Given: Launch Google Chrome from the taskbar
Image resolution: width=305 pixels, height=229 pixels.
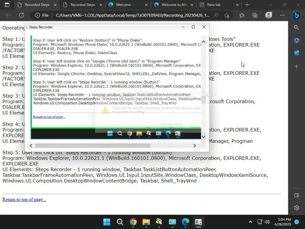Looking at the screenshot, I should [x=133, y=222].
